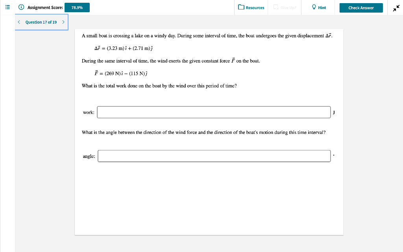403x252 pixels.
Task: Select the Hint lightbulb icon
Action: click(313, 7)
